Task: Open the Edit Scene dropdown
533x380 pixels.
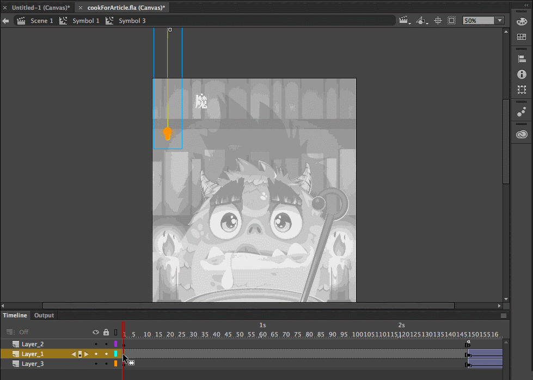Action: [405, 21]
